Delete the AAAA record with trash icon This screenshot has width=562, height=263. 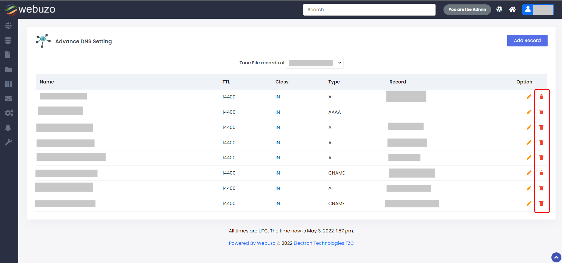(x=541, y=112)
